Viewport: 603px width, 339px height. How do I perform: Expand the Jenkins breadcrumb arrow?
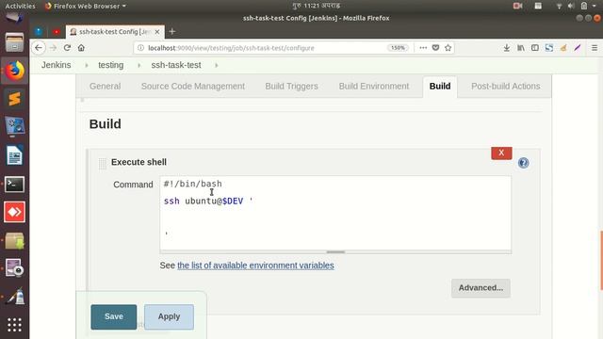click(87, 65)
